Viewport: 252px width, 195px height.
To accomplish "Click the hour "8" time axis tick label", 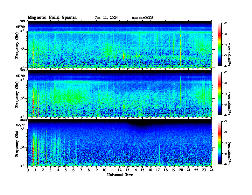I will click(89, 170).
